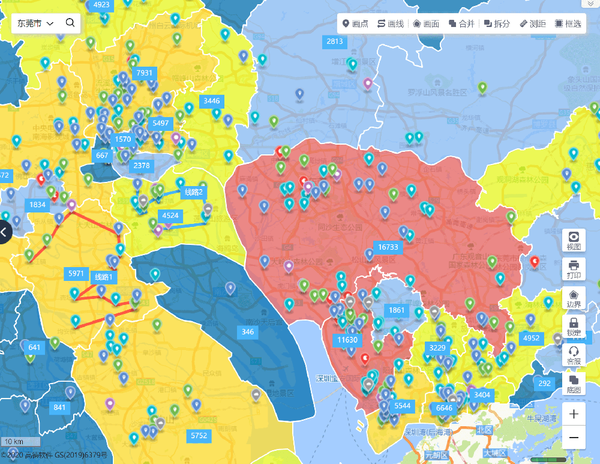Viewport: 600px width, 464px height.
Task: Activate the 框选 box select tool
Action: (x=568, y=24)
